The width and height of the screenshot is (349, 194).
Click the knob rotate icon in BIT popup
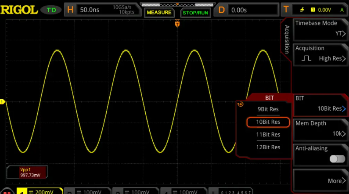[x=241, y=104]
